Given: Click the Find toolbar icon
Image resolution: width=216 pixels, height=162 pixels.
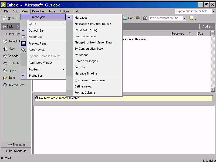Looking at the screenshot, I should (129, 18).
